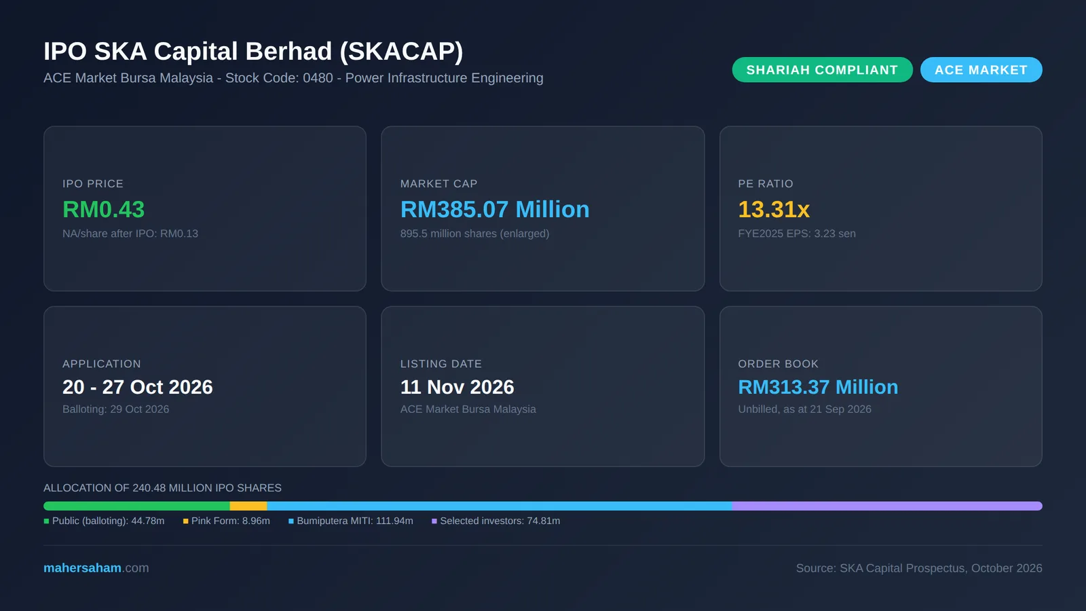The width and height of the screenshot is (1086, 611).
Task: Click the LISTING DATE card label
Action: [x=441, y=364]
